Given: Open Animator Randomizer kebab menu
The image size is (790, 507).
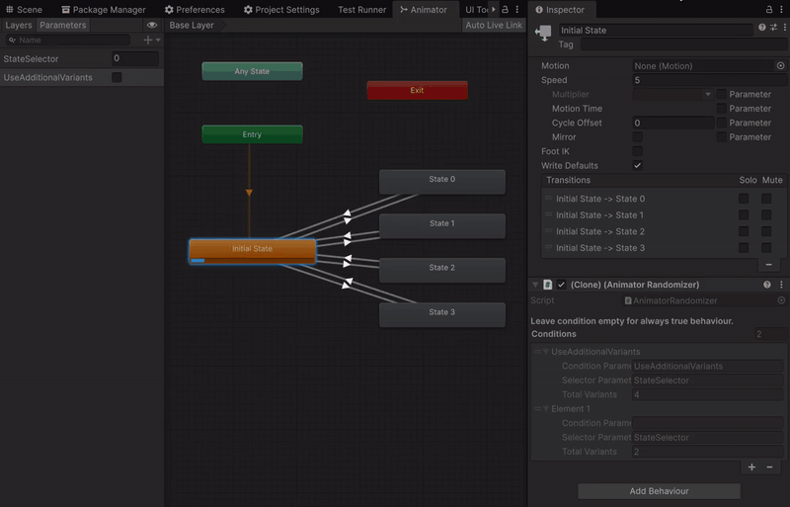Looking at the screenshot, I should (781, 285).
